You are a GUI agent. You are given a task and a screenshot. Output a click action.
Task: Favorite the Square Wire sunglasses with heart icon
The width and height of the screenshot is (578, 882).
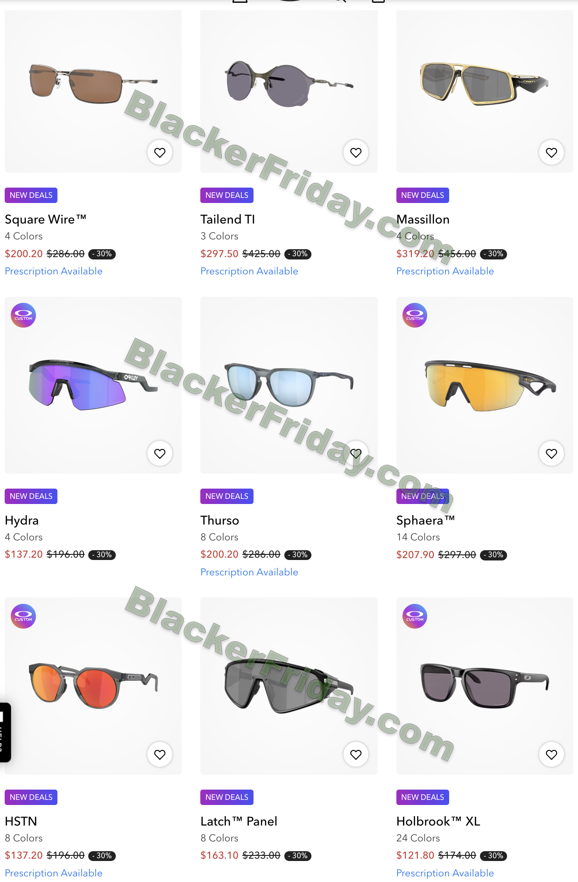(160, 152)
